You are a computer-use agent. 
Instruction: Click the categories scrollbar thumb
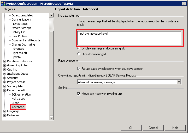click(51, 73)
